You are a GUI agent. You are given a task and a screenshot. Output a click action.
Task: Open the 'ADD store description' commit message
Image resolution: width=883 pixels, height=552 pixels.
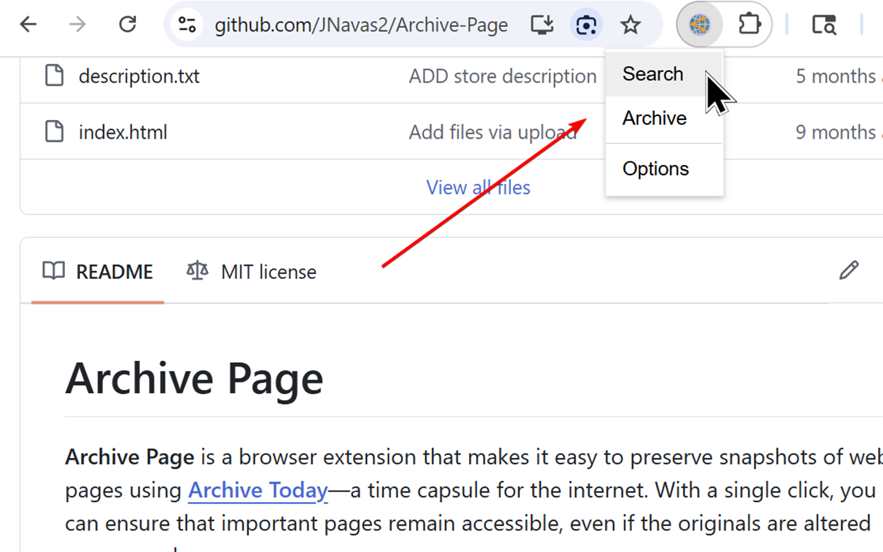tap(502, 76)
